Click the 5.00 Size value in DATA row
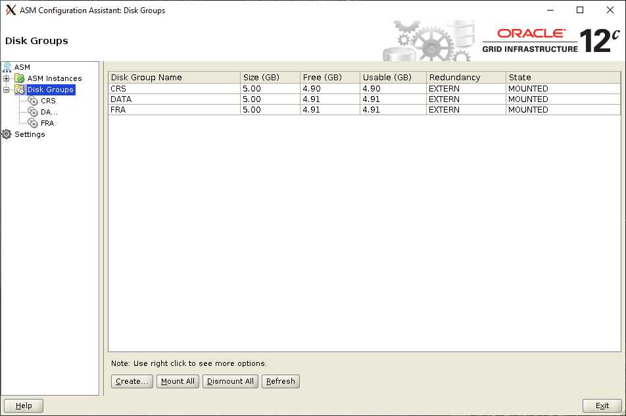Image resolution: width=626 pixels, height=416 pixels. coord(270,99)
